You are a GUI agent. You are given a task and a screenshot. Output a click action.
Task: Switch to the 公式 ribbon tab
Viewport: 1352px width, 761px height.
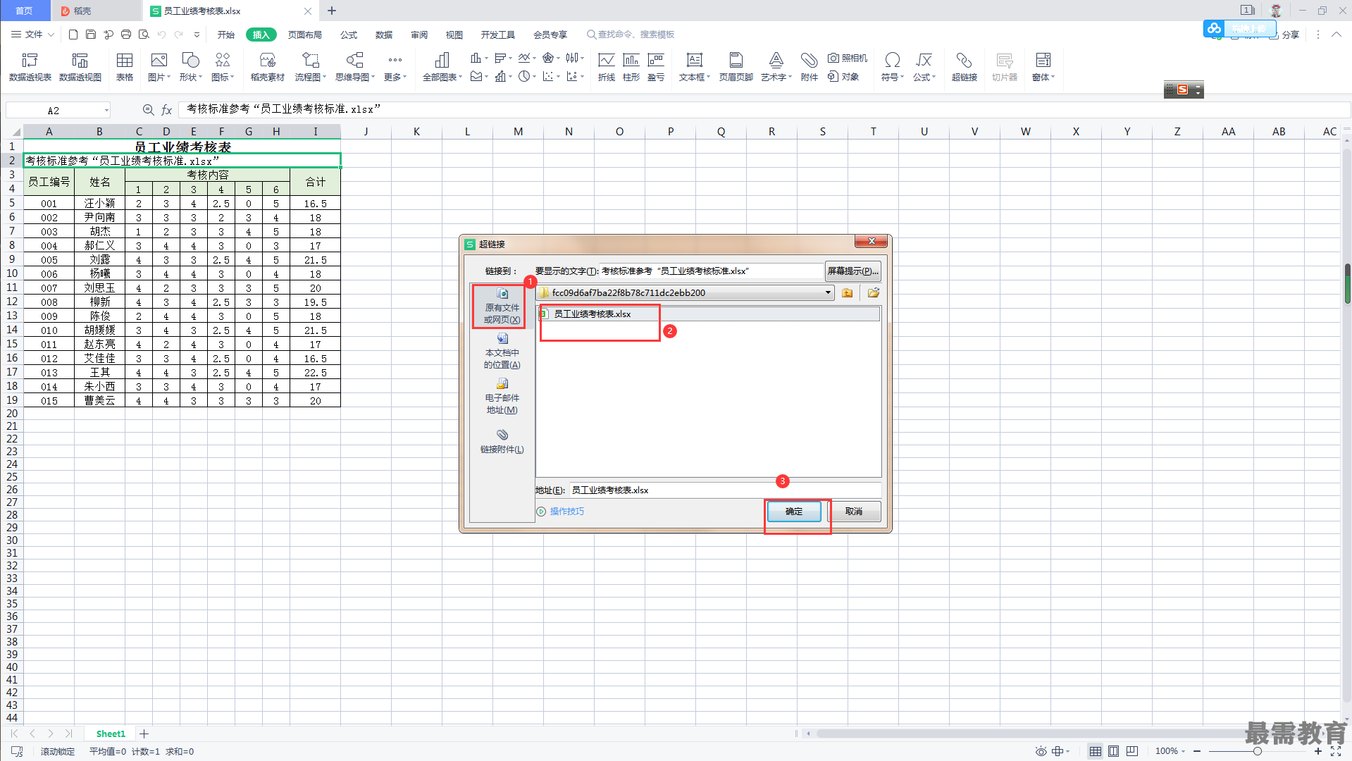(349, 35)
